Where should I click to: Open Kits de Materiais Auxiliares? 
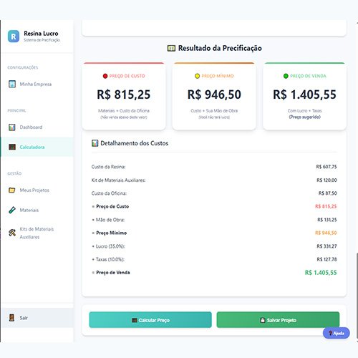(37, 233)
